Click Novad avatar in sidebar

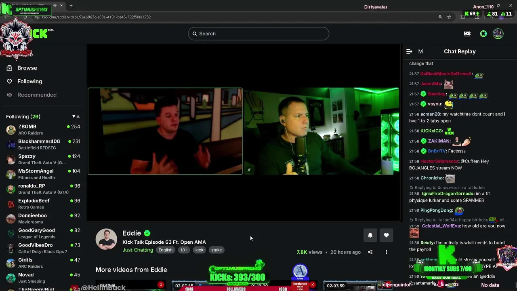pyautogui.click(x=11, y=278)
